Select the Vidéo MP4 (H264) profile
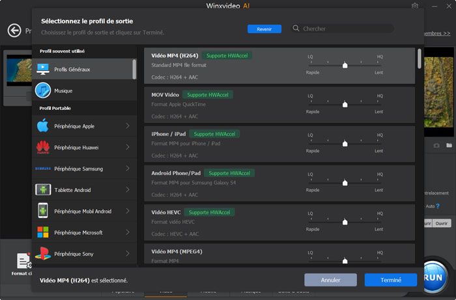Screen dimensions: 456x300 tap(279, 66)
